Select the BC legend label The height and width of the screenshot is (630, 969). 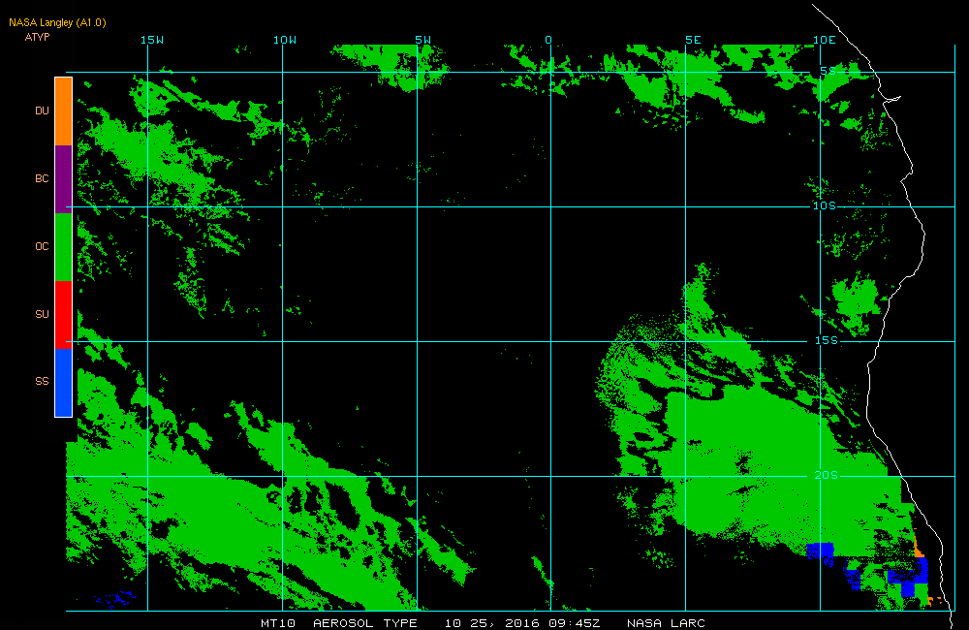[42, 178]
